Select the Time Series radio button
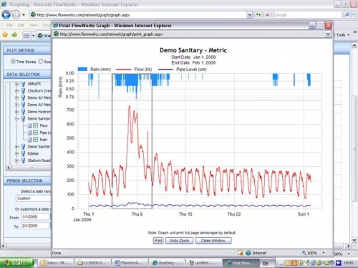358x268 pixels. point(13,62)
